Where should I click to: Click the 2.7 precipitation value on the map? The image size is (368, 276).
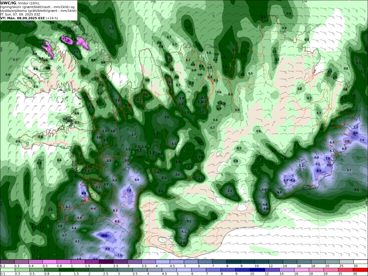click(134, 135)
